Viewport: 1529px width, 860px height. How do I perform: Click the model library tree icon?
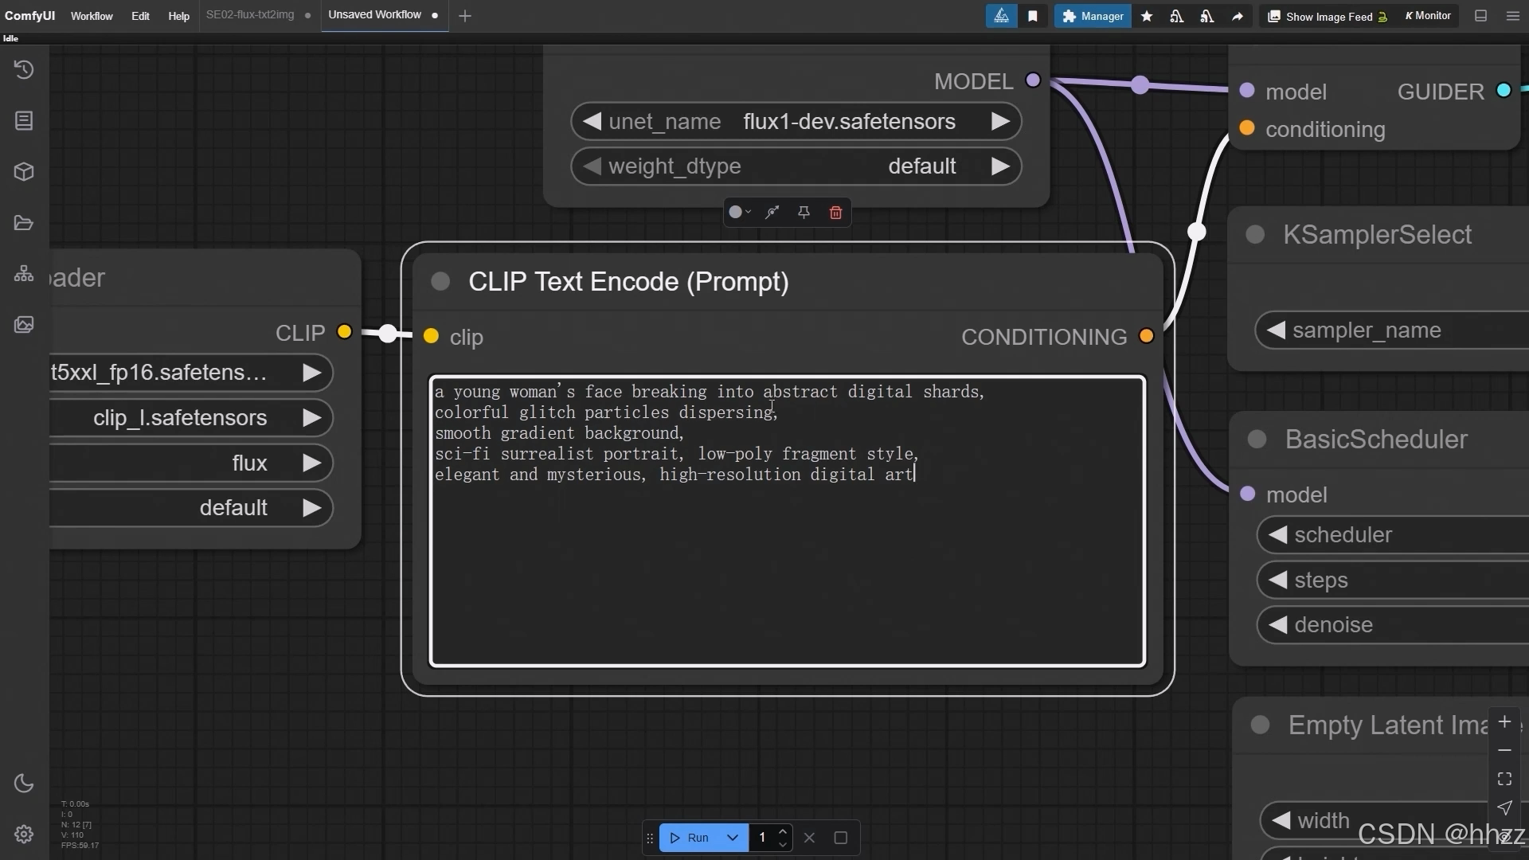pyautogui.click(x=24, y=274)
